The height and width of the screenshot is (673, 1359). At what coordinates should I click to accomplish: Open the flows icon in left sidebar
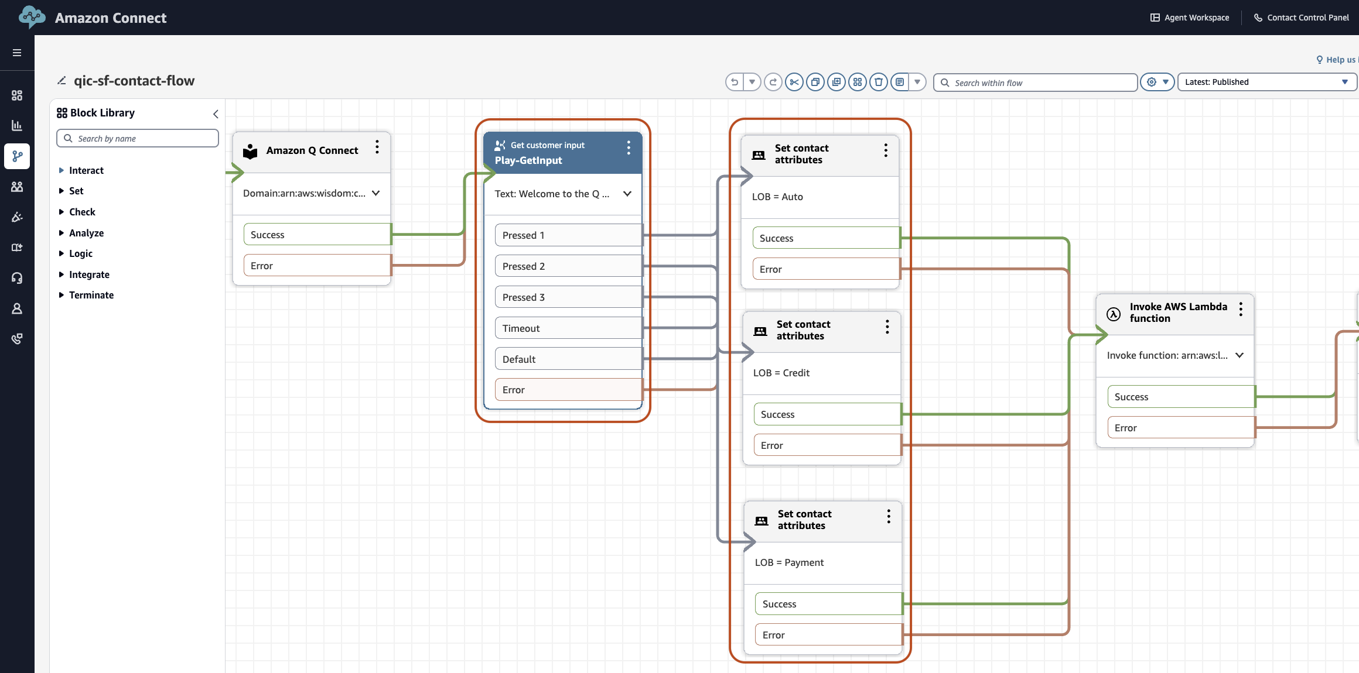click(x=17, y=156)
